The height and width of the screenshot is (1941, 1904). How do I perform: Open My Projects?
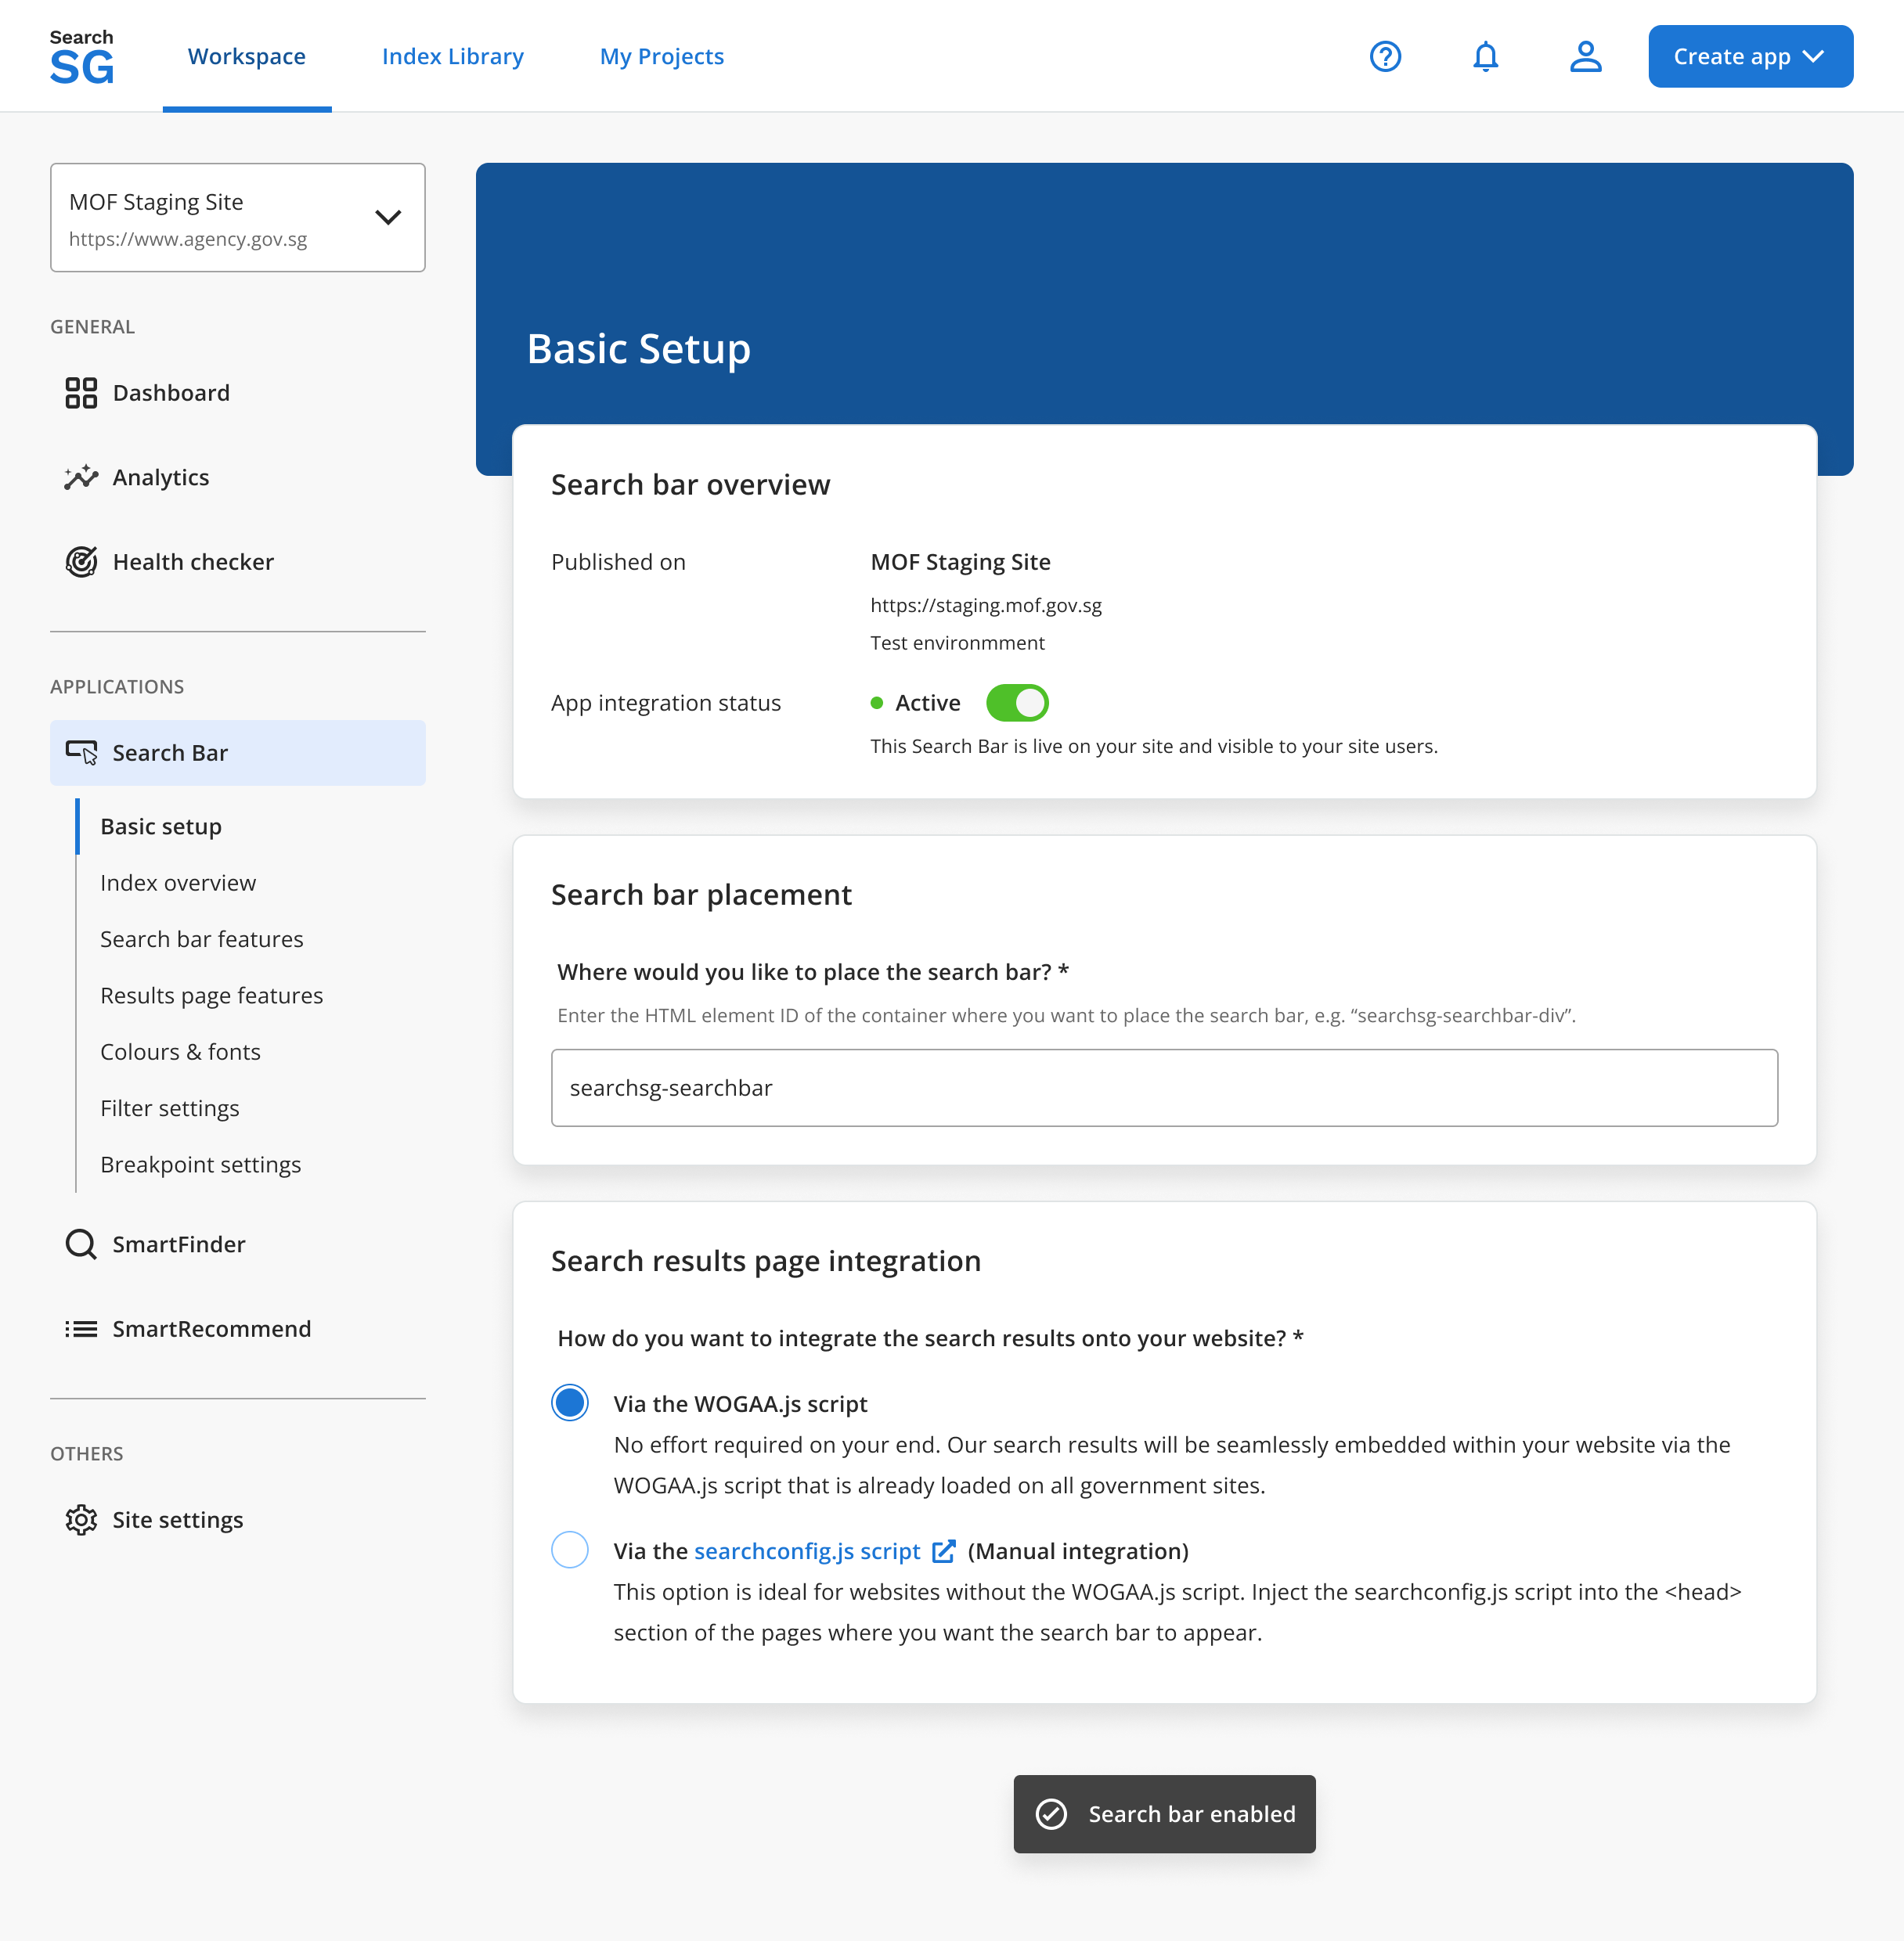tap(661, 56)
